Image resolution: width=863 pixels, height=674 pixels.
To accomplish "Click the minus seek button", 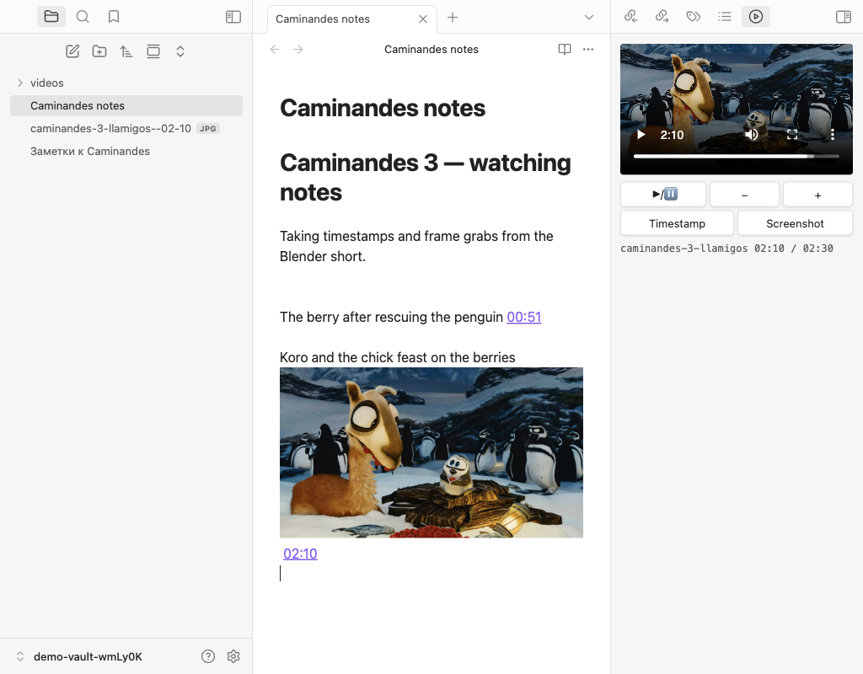I will pos(745,195).
